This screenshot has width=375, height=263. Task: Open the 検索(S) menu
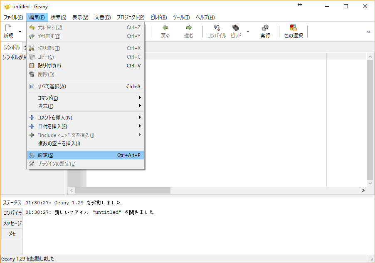tap(59, 17)
